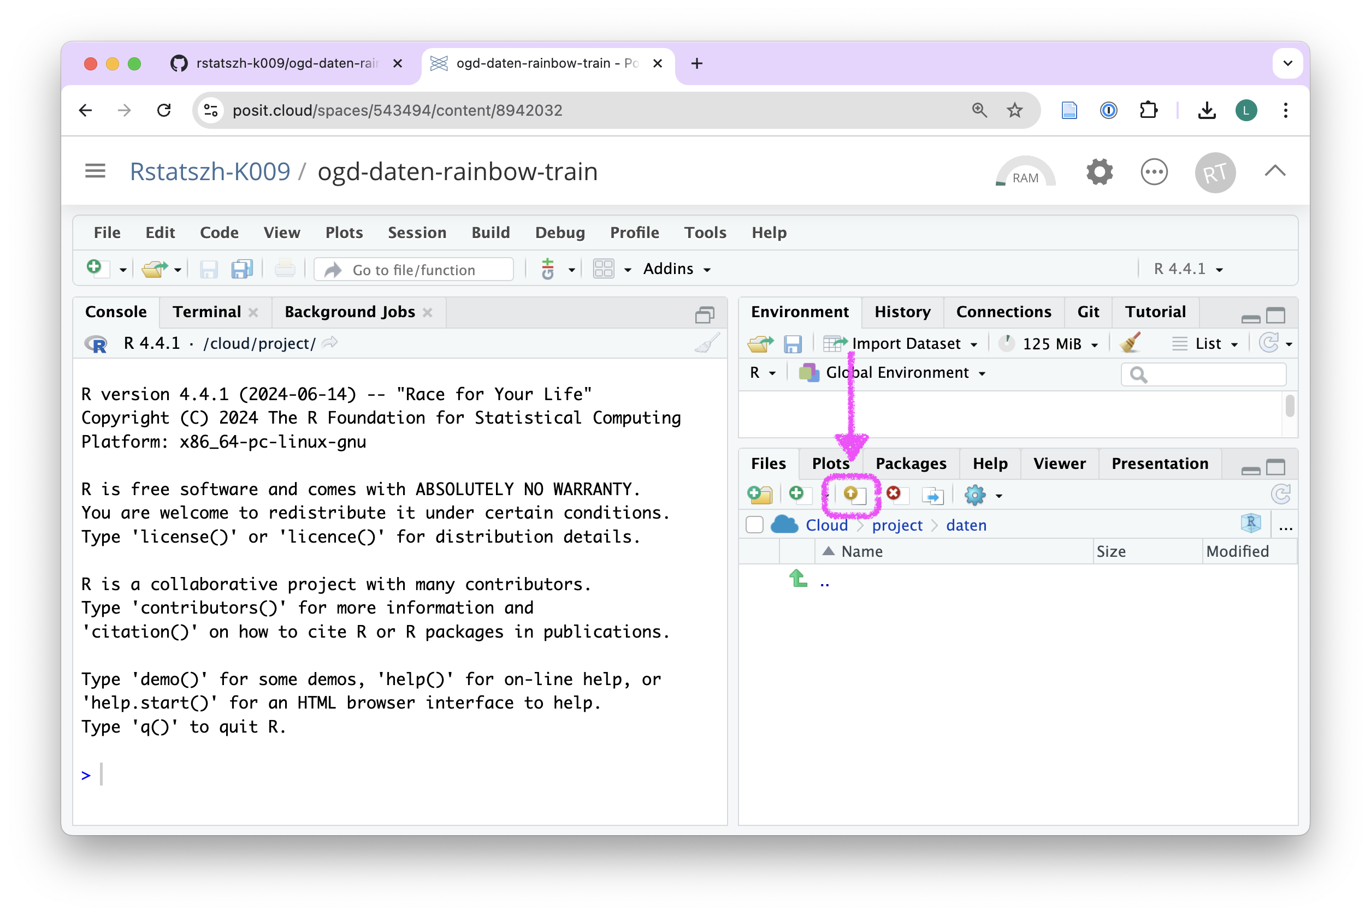Open the Session menu
The image size is (1371, 916).
click(417, 233)
